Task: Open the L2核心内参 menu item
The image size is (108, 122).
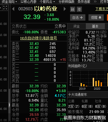Action: coord(28,2)
